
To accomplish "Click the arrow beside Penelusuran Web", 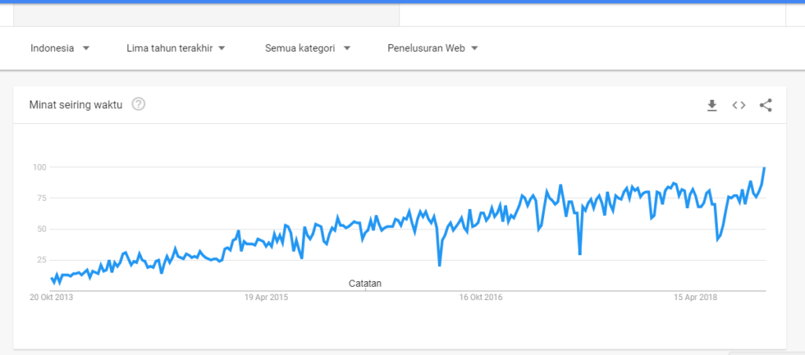I will pyautogui.click(x=474, y=48).
